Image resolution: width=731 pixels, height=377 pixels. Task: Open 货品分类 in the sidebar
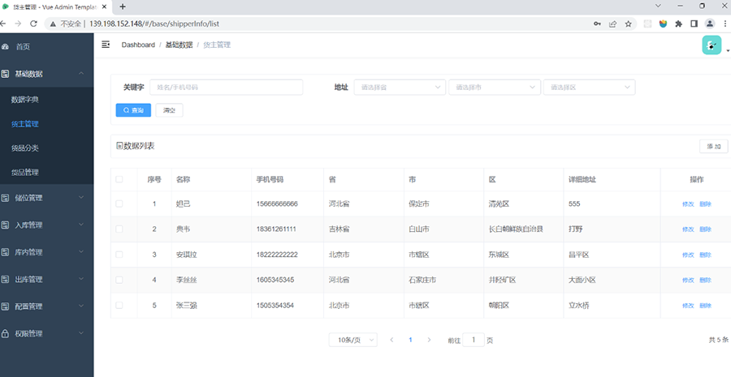coord(24,148)
